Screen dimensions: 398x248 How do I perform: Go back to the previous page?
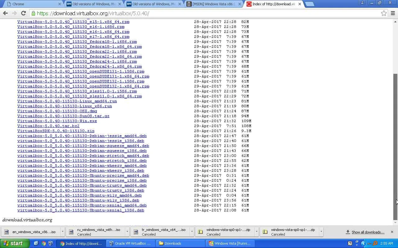(x=5, y=13)
